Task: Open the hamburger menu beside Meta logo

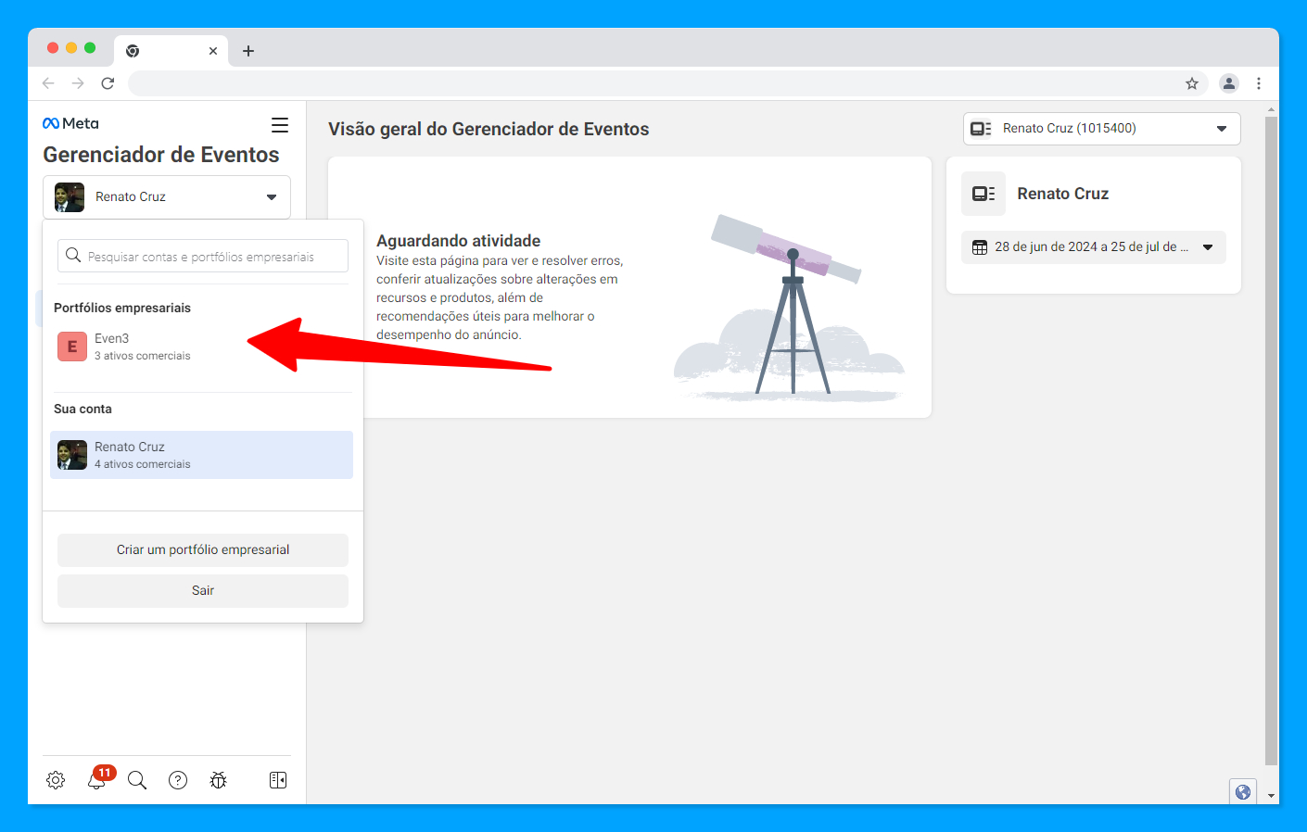Action: point(280,125)
